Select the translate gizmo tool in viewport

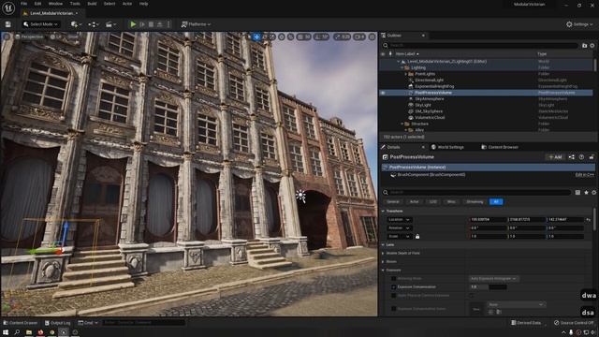256,37
